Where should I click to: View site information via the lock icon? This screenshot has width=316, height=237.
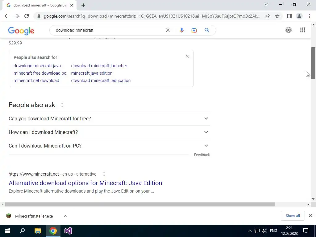tap(39, 16)
